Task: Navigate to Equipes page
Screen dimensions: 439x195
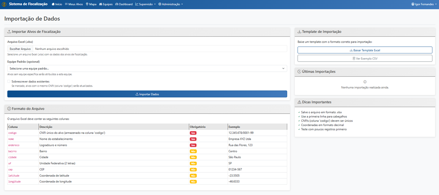Action: point(106,4)
